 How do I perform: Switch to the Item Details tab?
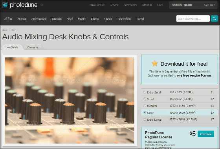tap(12, 47)
